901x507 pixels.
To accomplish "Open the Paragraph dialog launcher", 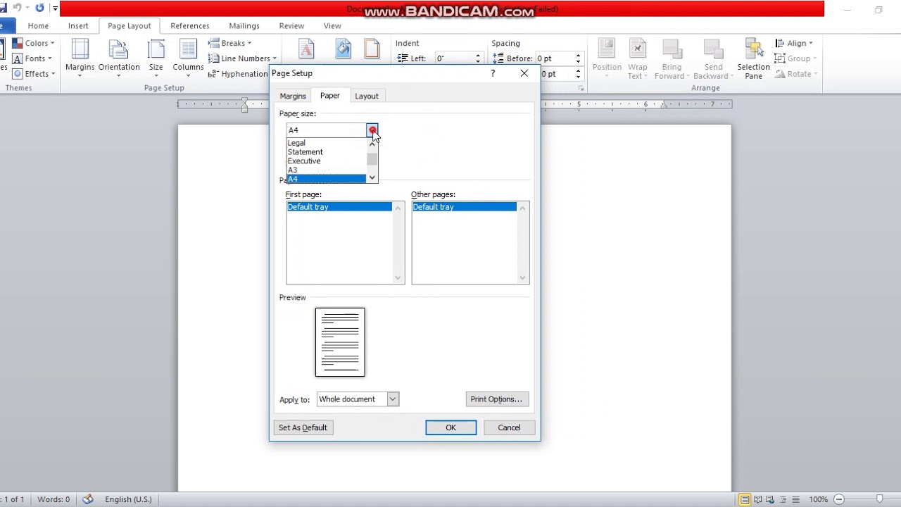I will pyautogui.click(x=581, y=88).
